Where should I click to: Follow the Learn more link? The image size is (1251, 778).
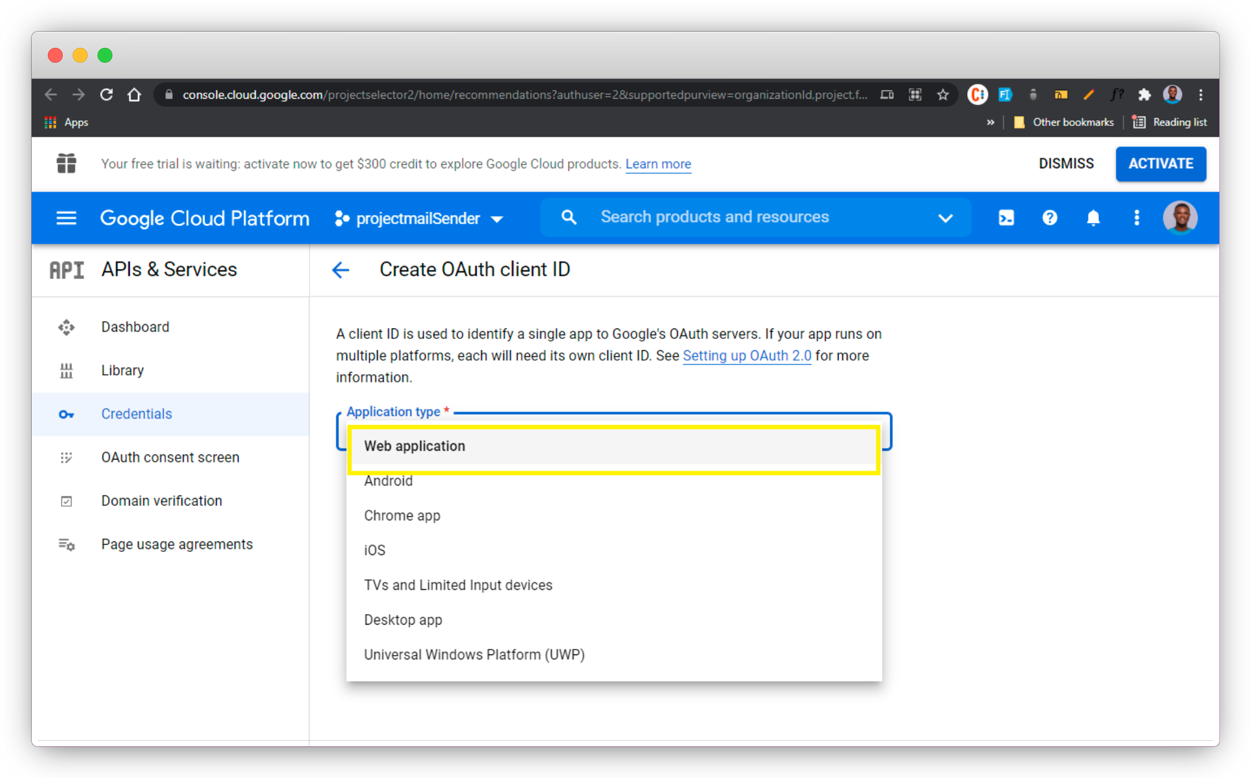point(658,164)
